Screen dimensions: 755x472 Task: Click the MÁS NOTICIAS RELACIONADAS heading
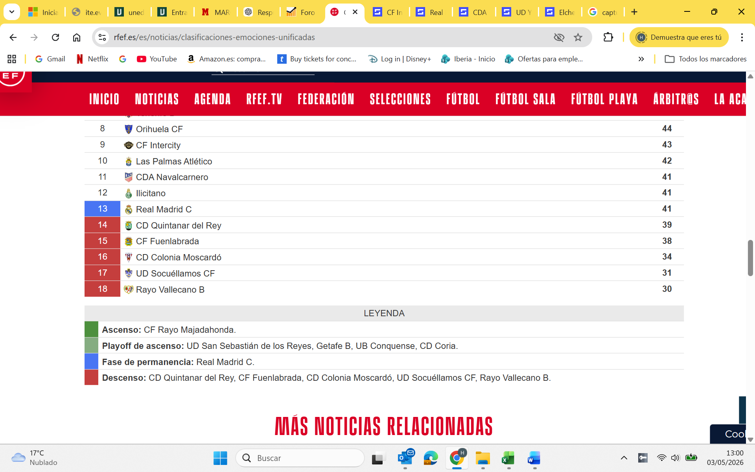click(384, 426)
